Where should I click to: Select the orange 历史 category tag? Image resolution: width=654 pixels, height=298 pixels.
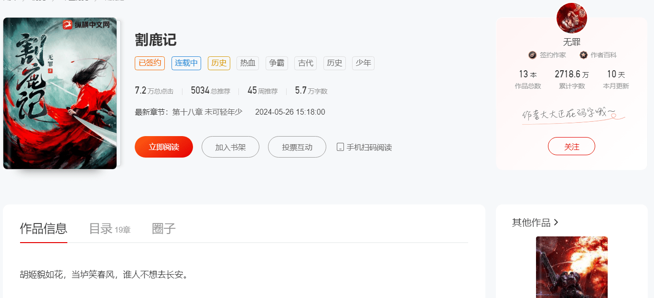219,63
